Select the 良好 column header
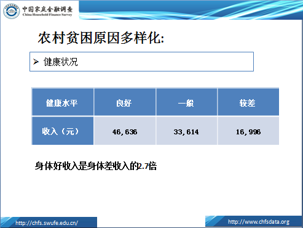 (125, 102)
